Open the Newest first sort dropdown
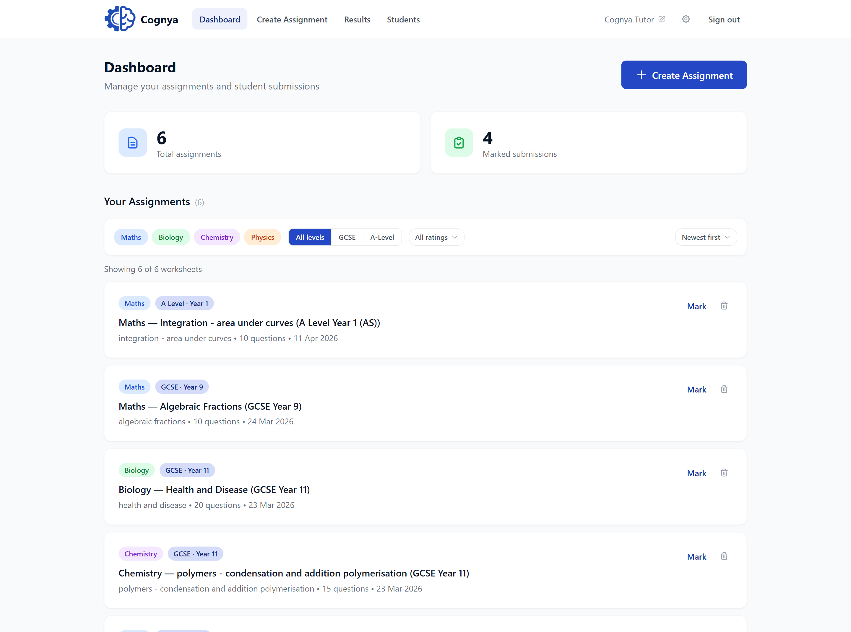The height and width of the screenshot is (632, 851). coord(706,237)
